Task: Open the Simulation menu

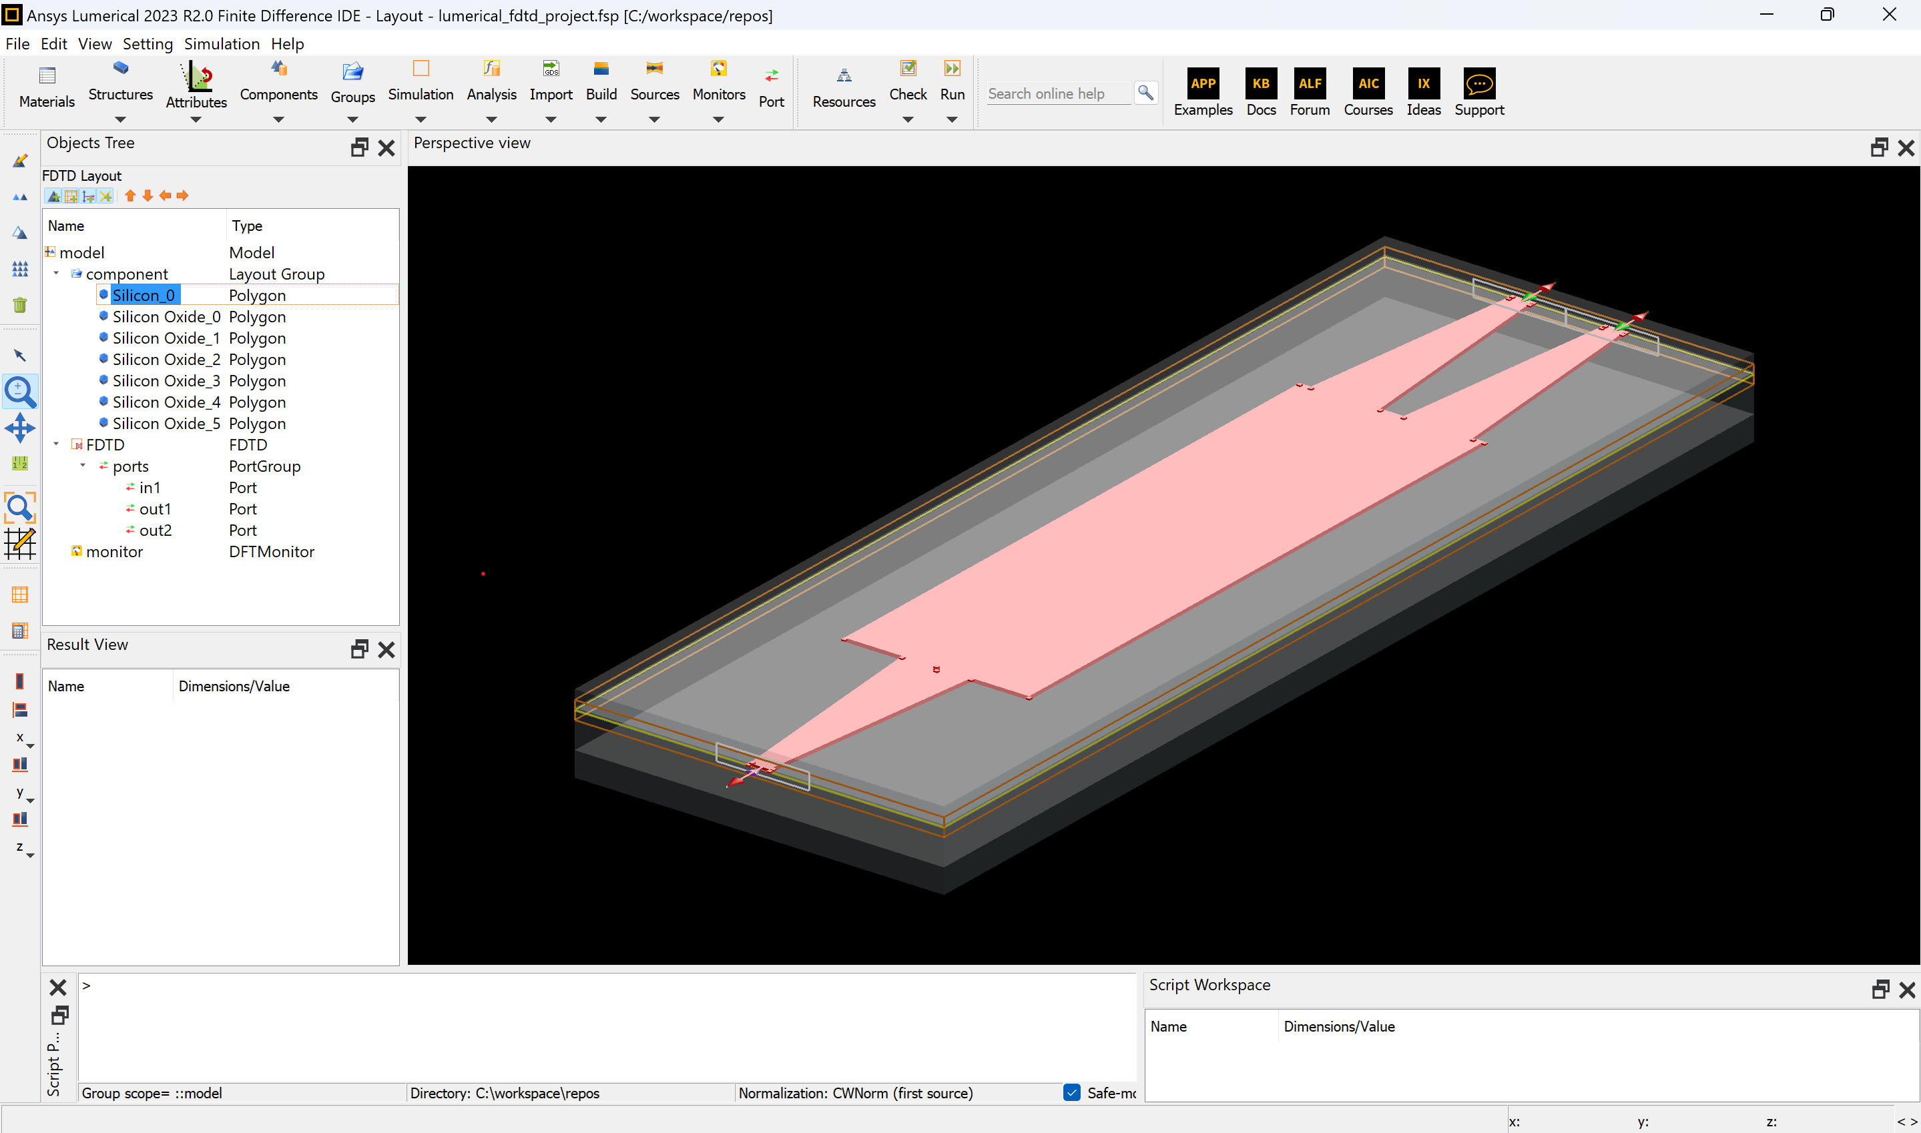Action: pyautogui.click(x=222, y=43)
